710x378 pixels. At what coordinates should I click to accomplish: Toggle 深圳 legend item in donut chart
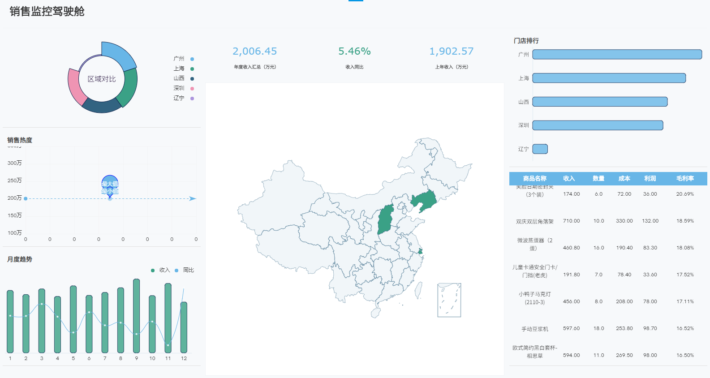click(184, 88)
